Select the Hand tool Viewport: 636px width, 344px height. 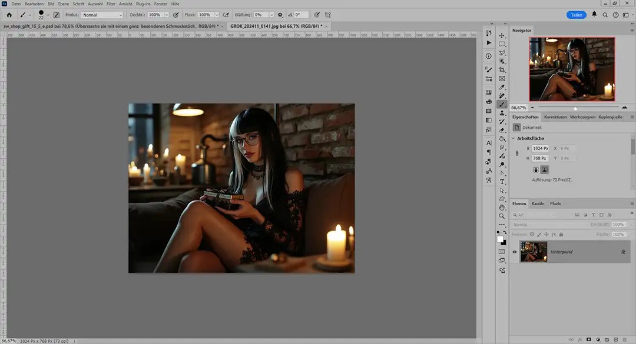pos(502,208)
